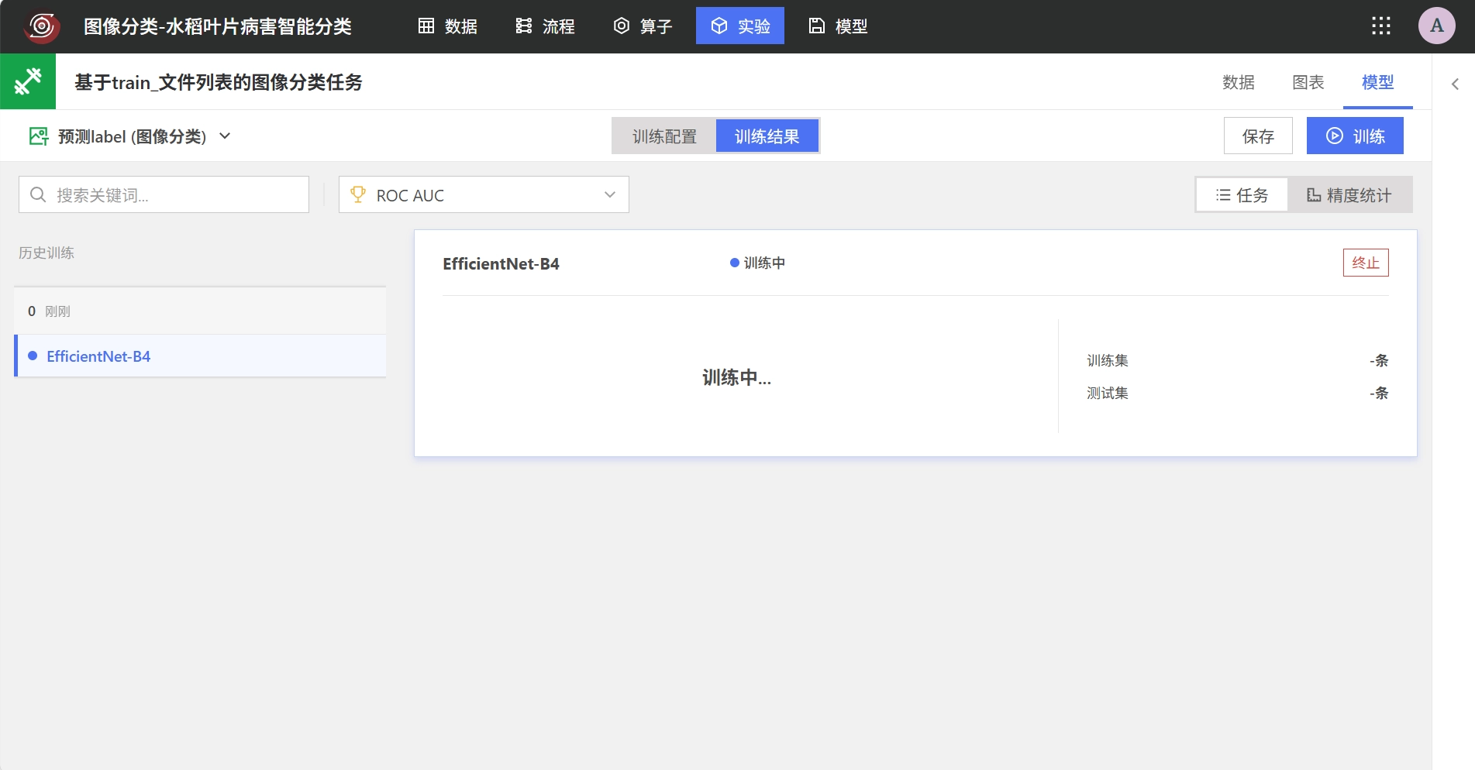Collapse the side panel chevron arrow
Viewport: 1475px width, 770px height.
pyautogui.click(x=1455, y=84)
